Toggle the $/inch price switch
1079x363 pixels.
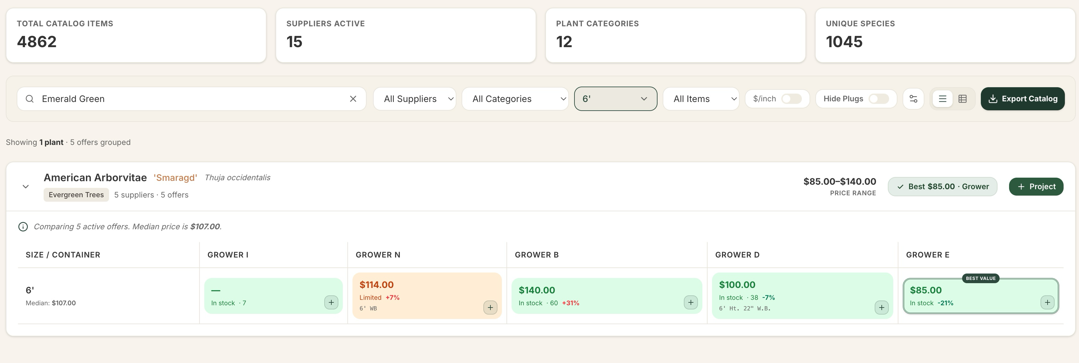coord(792,99)
